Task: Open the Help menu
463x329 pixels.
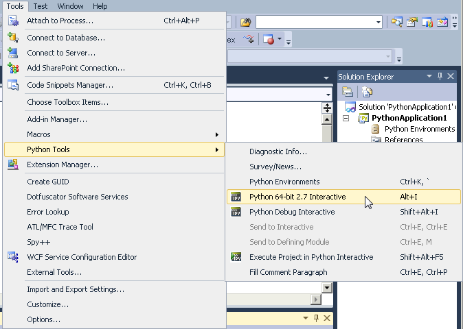Action: pos(100,6)
